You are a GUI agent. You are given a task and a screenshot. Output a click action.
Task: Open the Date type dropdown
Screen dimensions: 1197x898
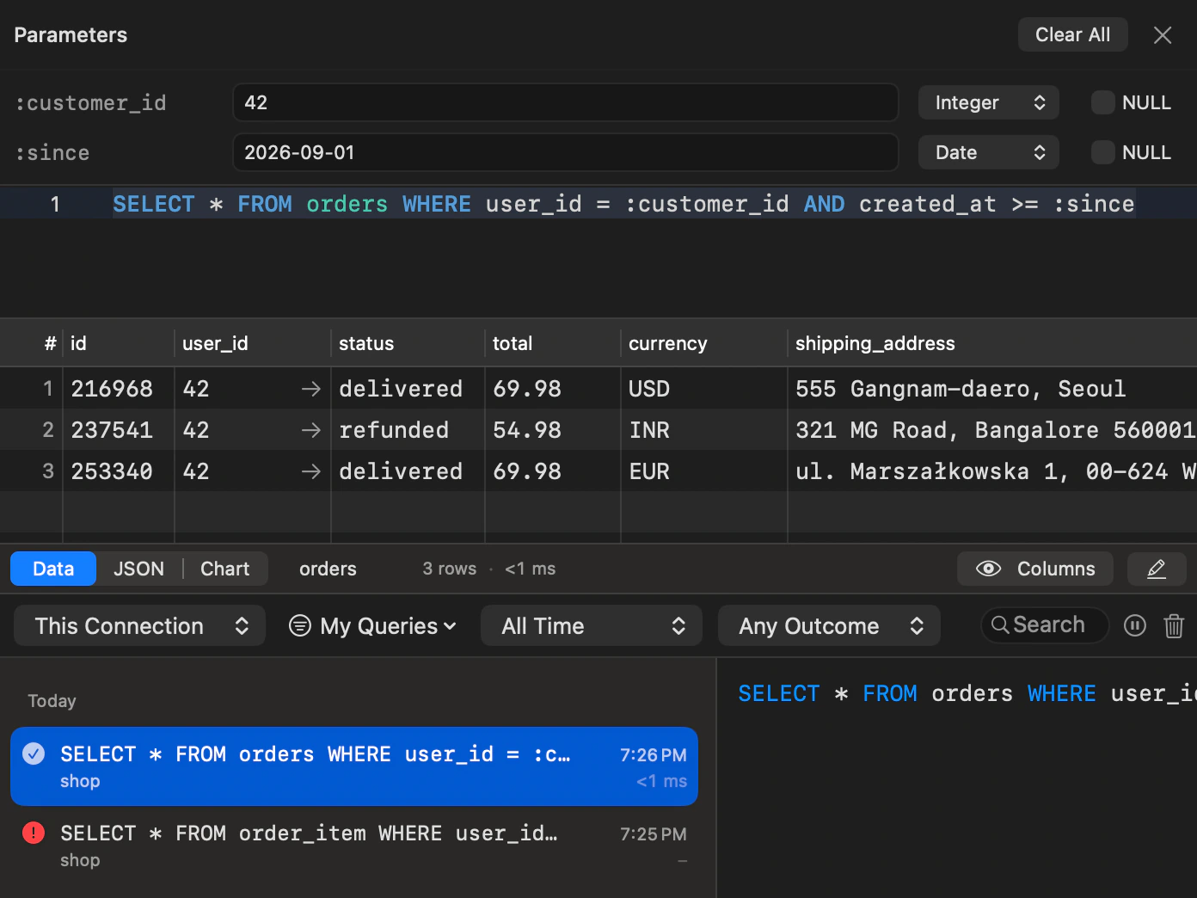coord(989,152)
